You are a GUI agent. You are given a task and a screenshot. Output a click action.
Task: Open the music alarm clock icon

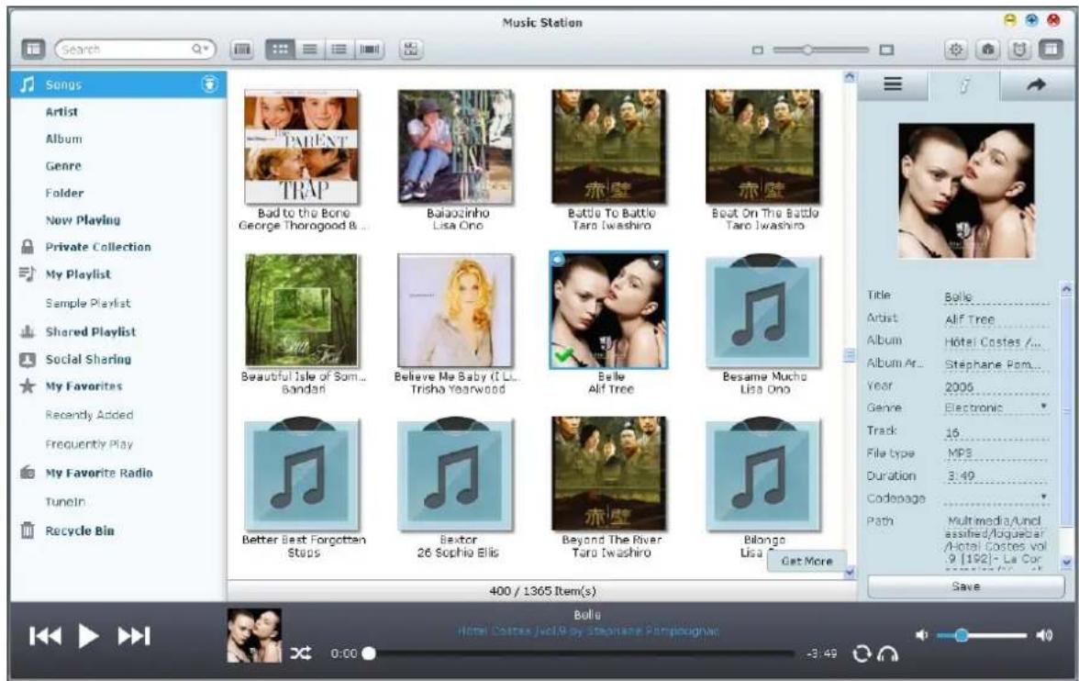(1019, 49)
